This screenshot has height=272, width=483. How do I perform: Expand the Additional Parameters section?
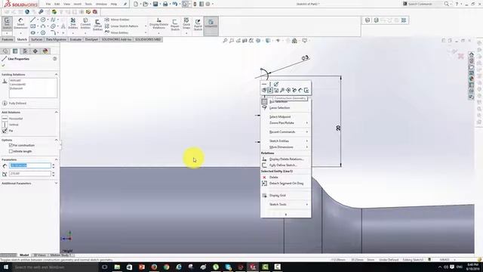[x=56, y=183]
